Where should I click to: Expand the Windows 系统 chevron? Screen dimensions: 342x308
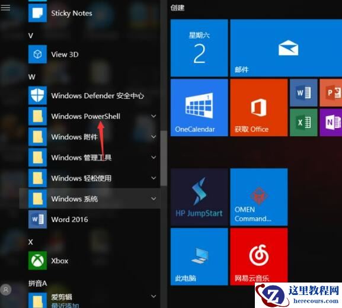pyautogui.click(x=154, y=198)
